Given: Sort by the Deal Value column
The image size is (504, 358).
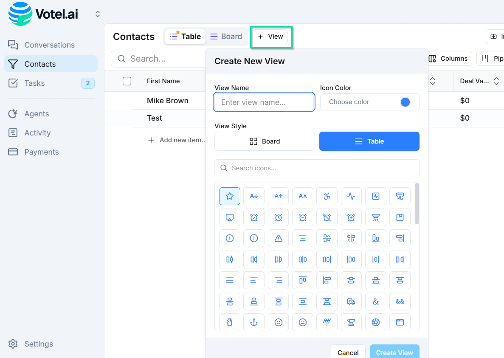Looking at the screenshot, I should [x=496, y=81].
